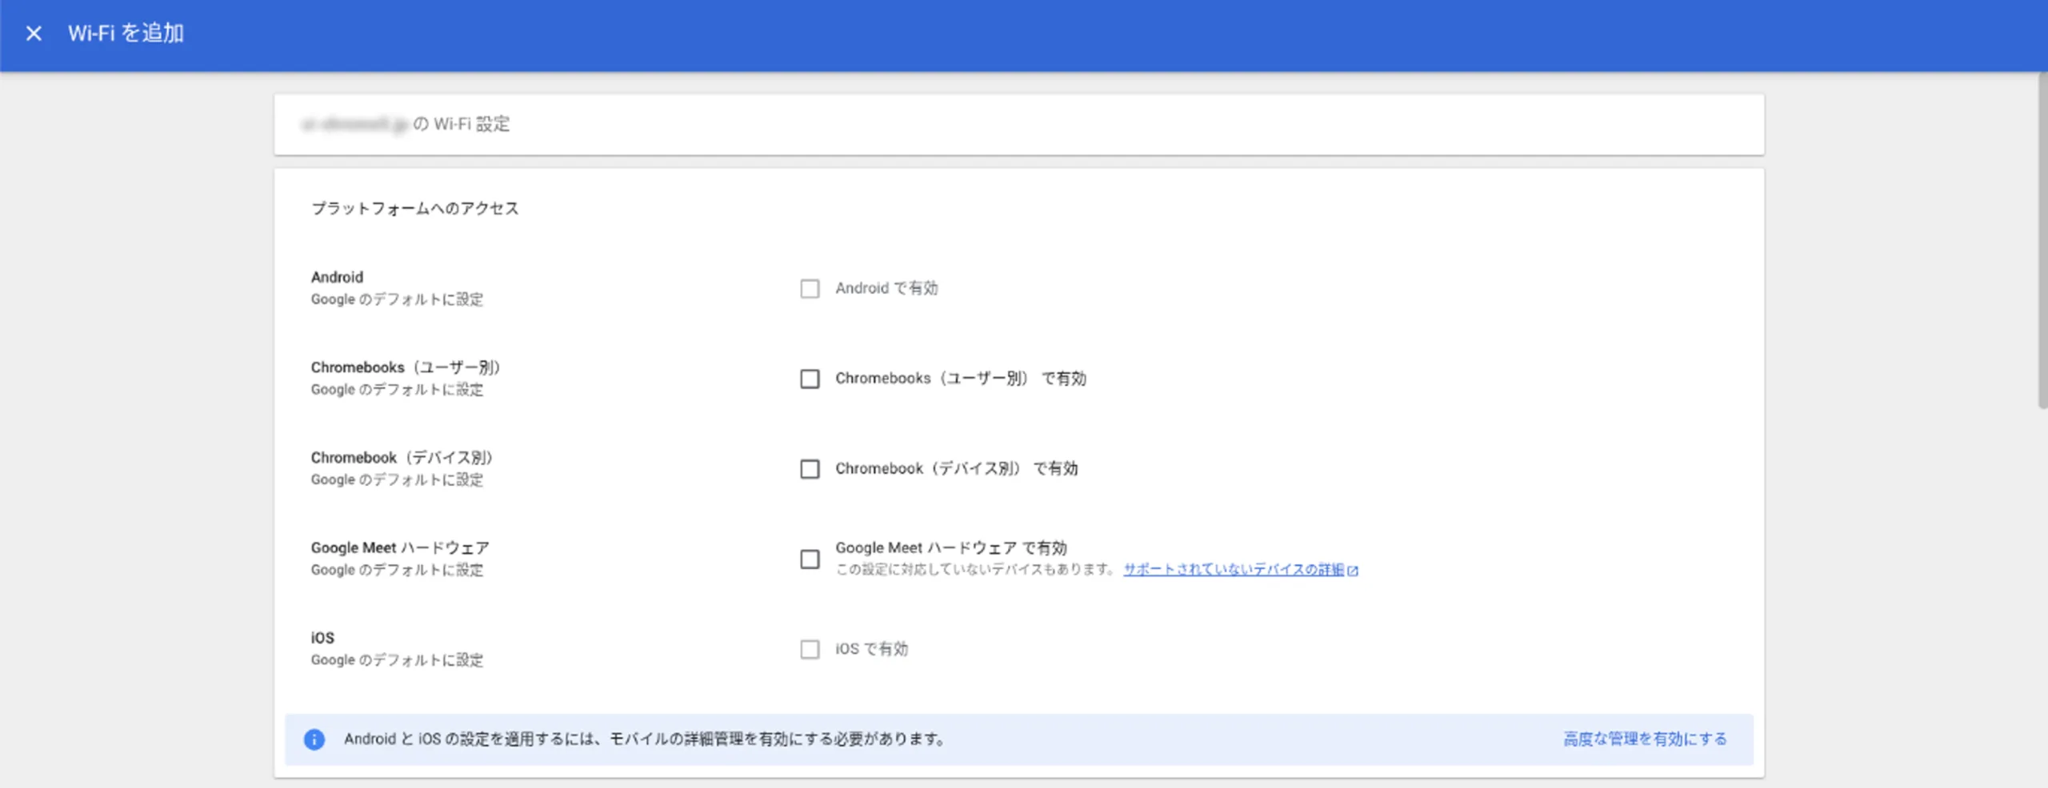Enable the iOS で有効 checkbox
The width and height of the screenshot is (2048, 788).
coord(810,649)
